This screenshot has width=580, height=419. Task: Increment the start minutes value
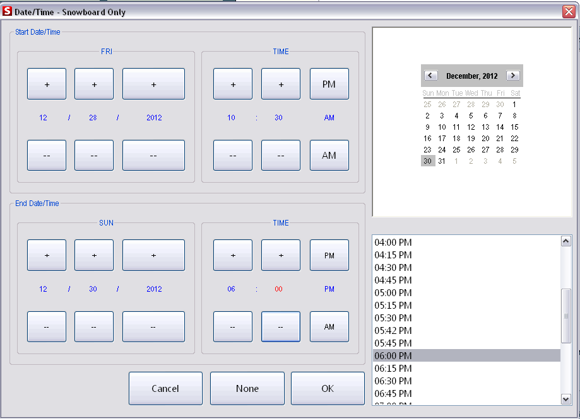[x=280, y=83]
